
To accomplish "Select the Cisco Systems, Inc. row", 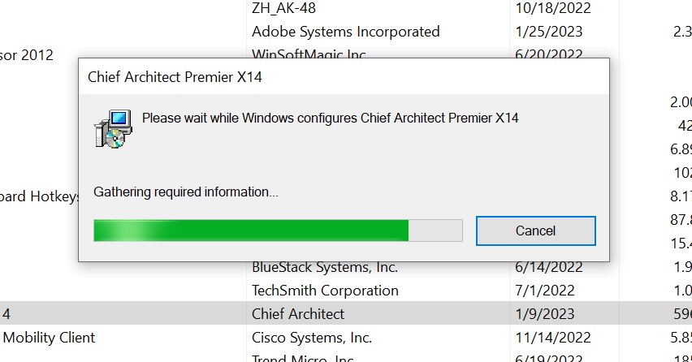I will click(x=312, y=337).
